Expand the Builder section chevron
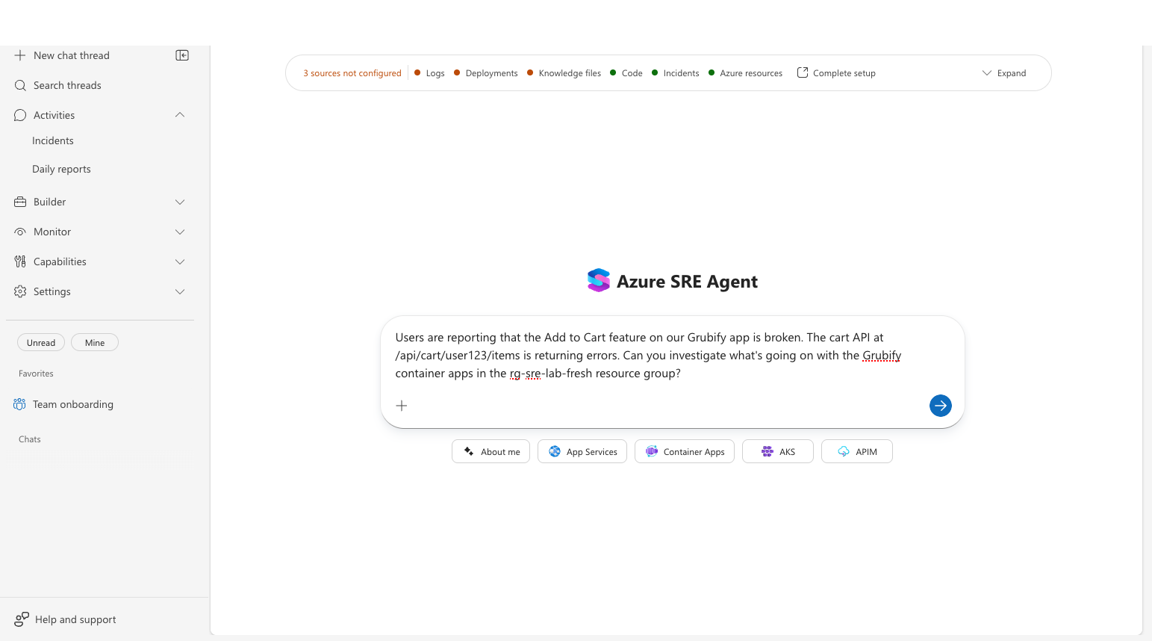 point(180,202)
